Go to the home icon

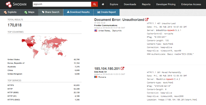(x=103, y=4)
